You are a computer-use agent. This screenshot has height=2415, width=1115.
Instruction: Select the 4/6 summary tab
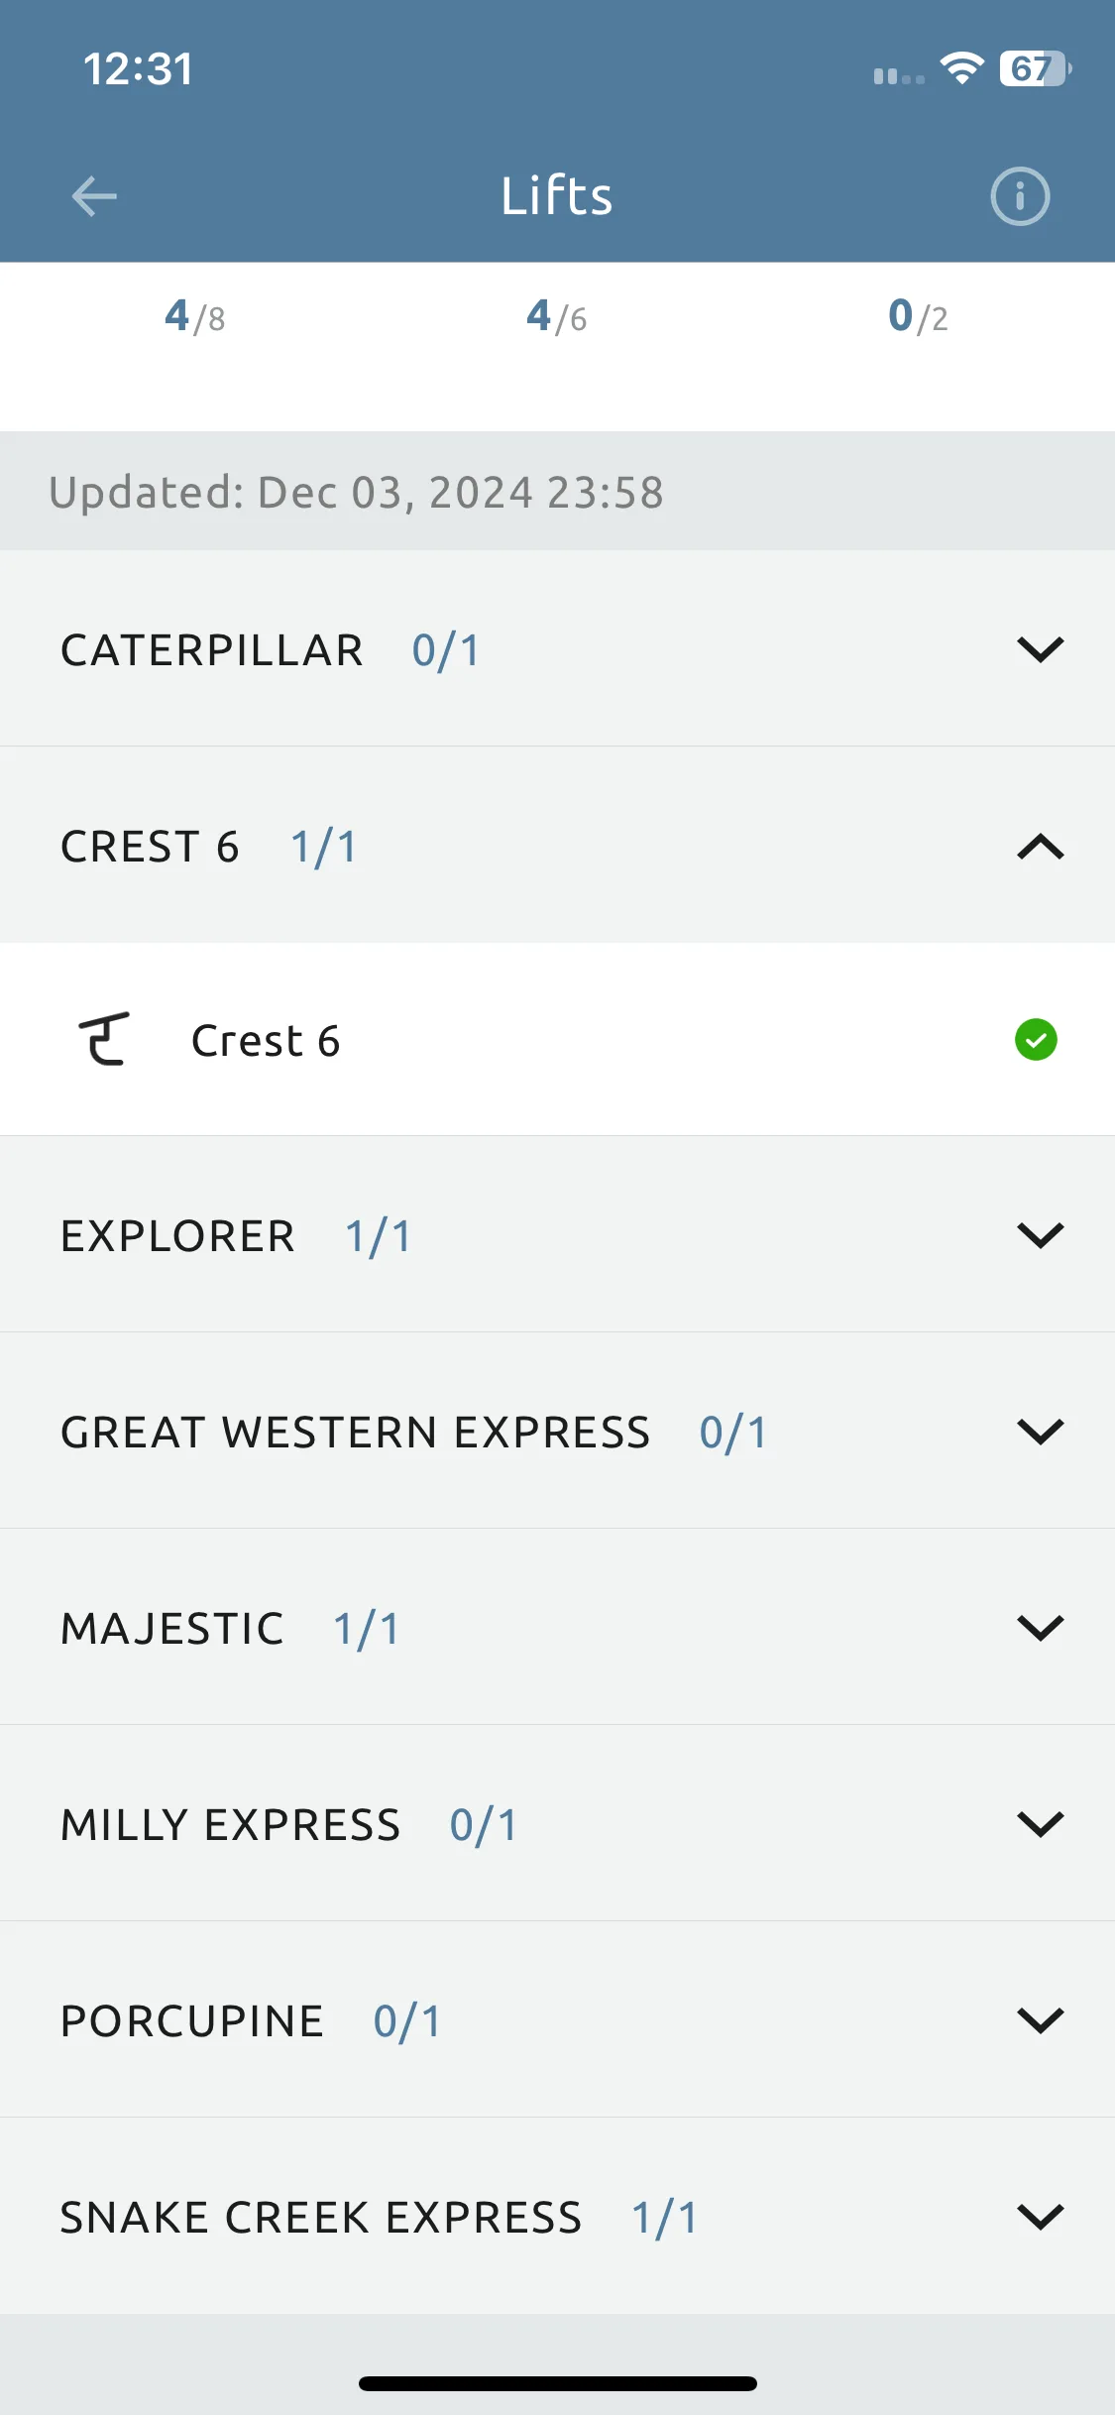coord(557,317)
